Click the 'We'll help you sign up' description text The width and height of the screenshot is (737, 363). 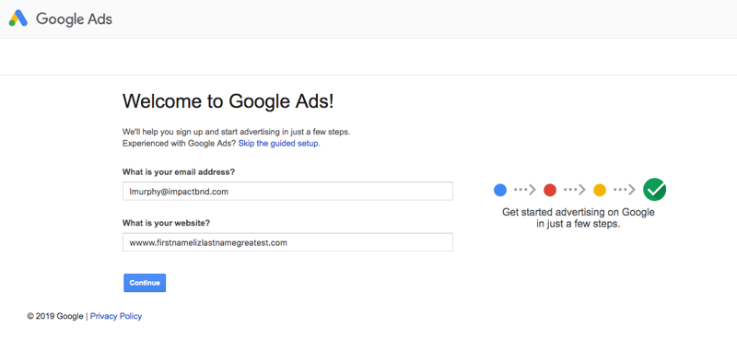[237, 132]
